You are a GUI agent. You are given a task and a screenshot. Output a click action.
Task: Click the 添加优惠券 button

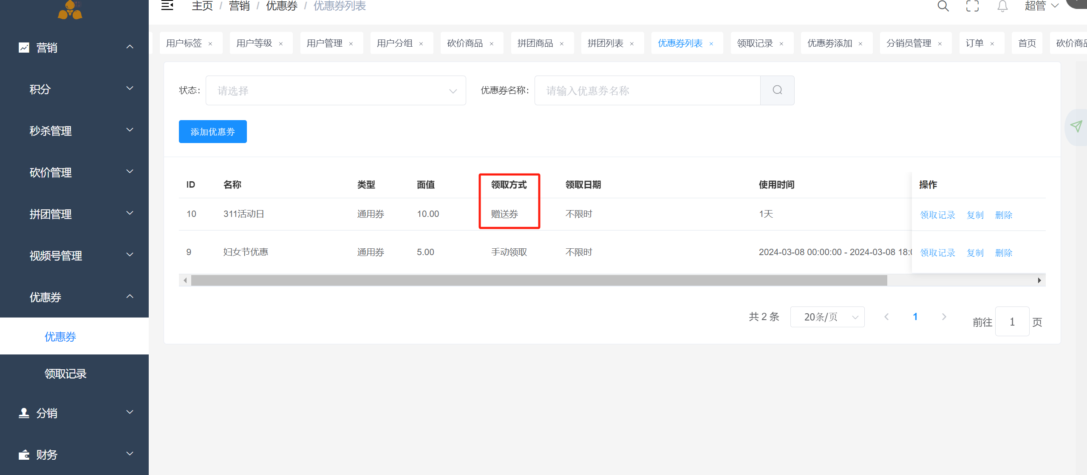tap(212, 132)
